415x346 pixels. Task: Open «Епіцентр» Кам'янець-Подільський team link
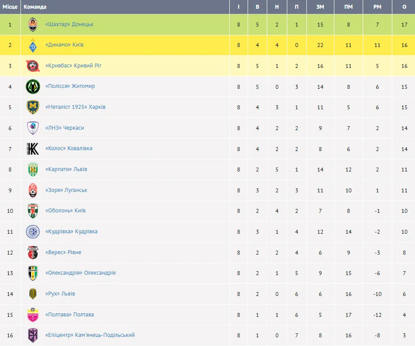tap(90, 335)
